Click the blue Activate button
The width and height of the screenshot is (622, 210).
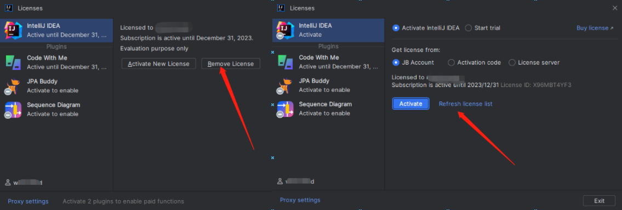pyautogui.click(x=410, y=104)
